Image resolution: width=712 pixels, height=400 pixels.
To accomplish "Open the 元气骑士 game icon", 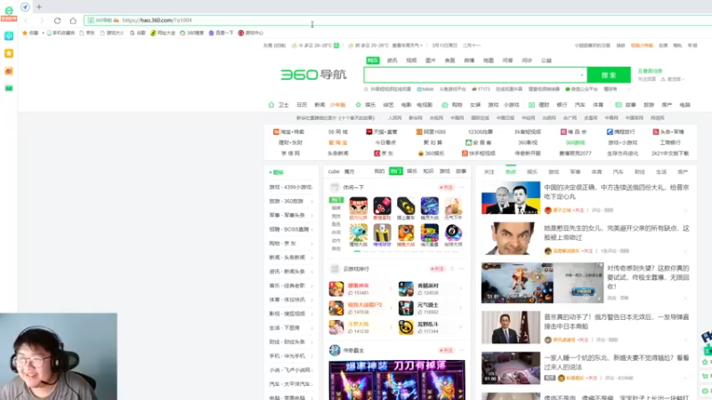I will coord(406,308).
